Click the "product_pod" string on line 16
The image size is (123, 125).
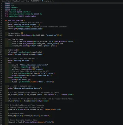coord(51,35)
